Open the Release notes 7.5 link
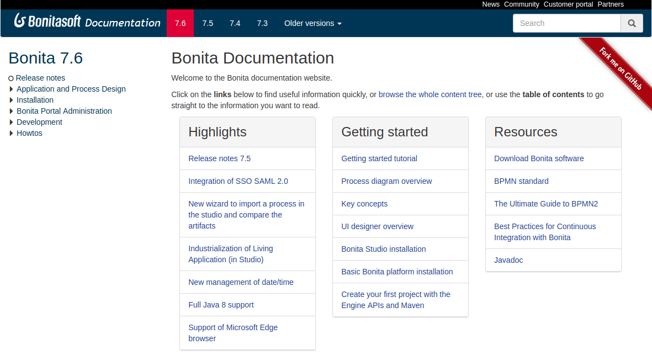 220,159
